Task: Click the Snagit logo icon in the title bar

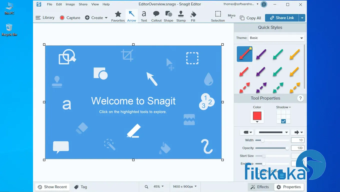Action: (x=39, y=4)
